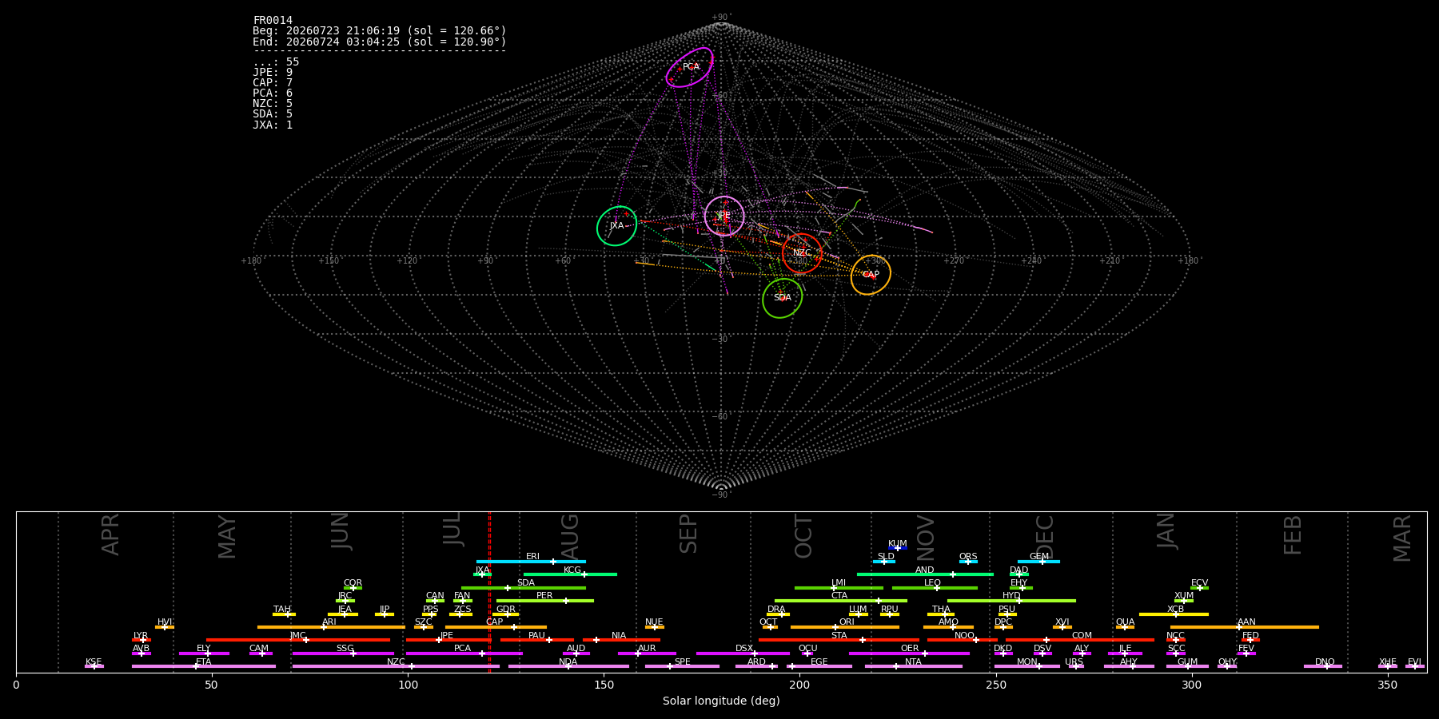Click the current solar longitude red marker
The image size is (1439, 719).
click(x=489, y=592)
